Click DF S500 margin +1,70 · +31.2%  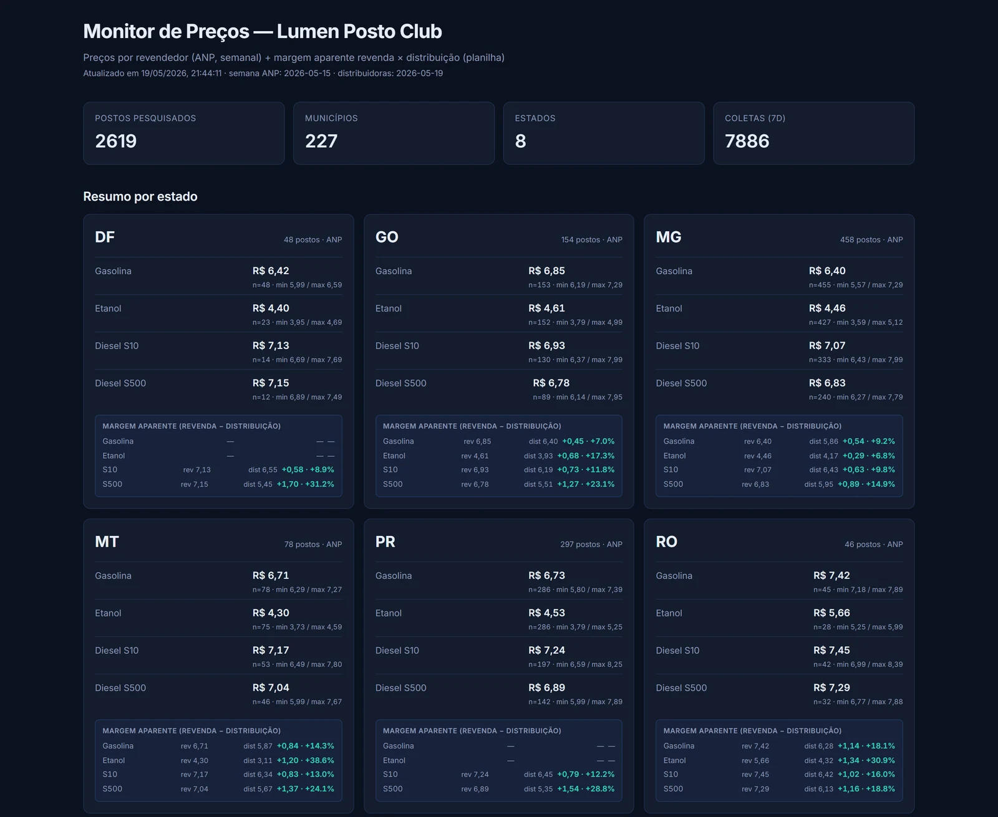point(306,484)
